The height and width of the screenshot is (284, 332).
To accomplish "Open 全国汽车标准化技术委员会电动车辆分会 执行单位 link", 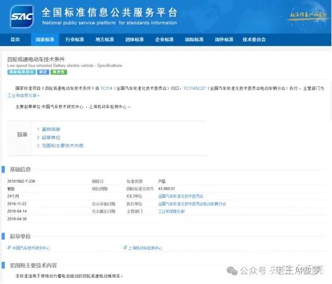I will [x=192, y=204].
